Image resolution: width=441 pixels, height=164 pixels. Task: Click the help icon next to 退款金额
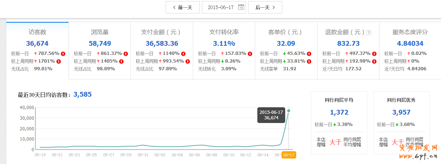pos(369,33)
